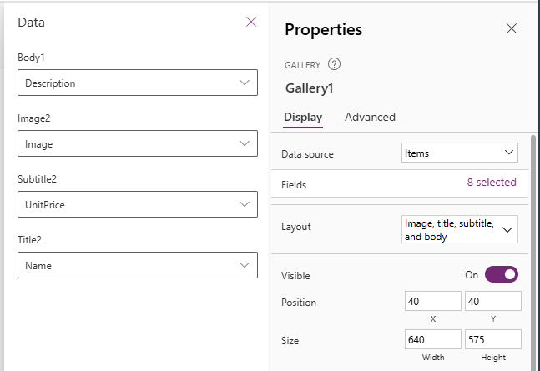The width and height of the screenshot is (540, 371).
Task: Open the Subtitle2 dropdown showing UnitPrice
Action: (x=138, y=204)
